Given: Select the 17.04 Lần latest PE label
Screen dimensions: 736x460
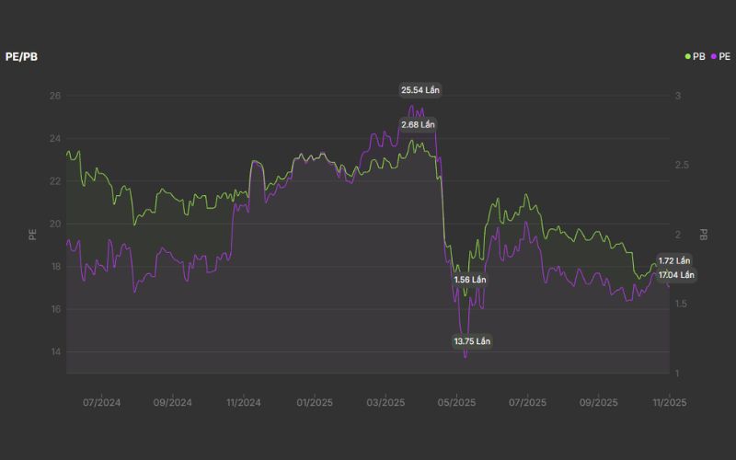Looking at the screenshot, I should [x=676, y=274].
